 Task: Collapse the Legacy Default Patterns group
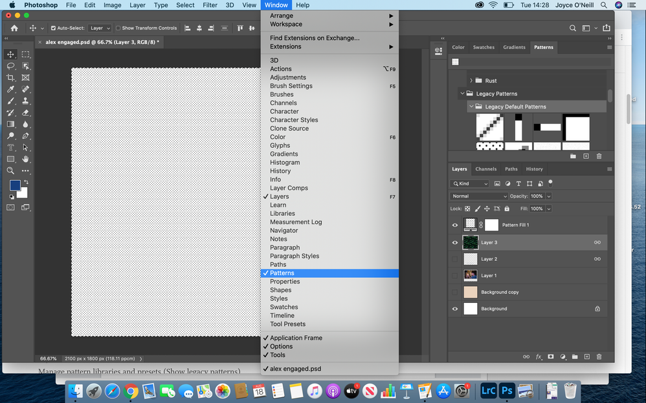click(x=471, y=106)
